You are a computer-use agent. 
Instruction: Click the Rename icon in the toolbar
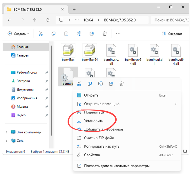[79, 34]
